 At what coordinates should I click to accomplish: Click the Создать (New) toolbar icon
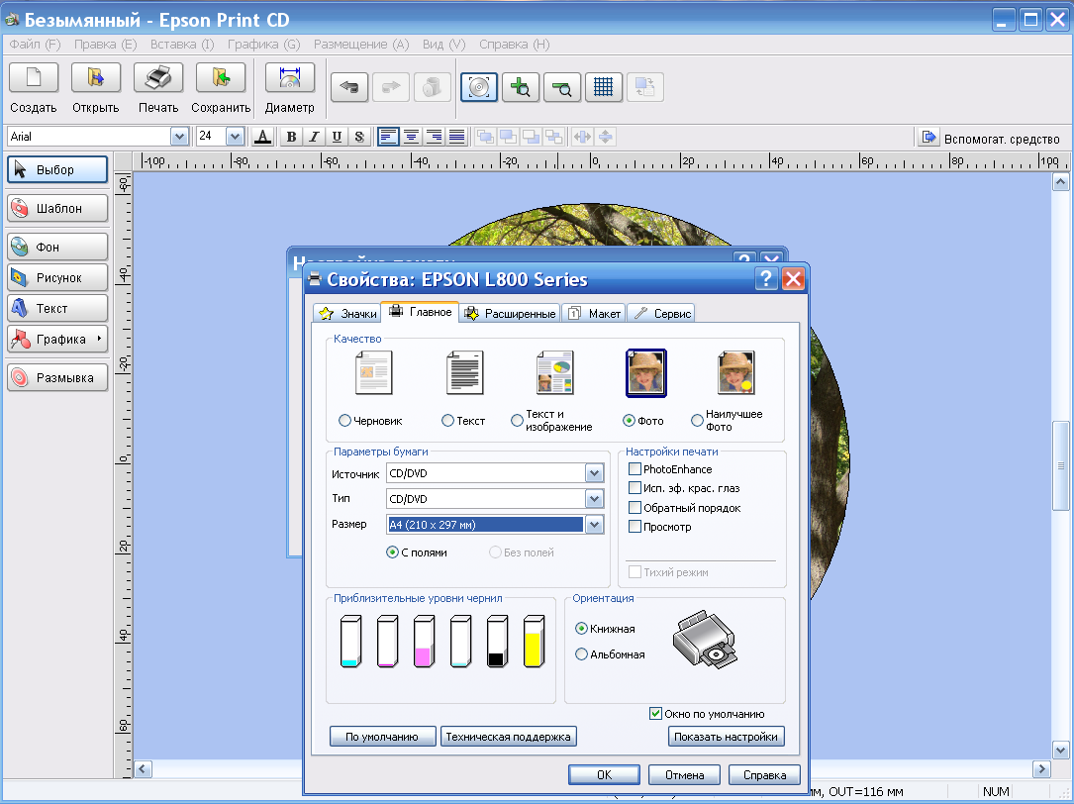coord(34,77)
